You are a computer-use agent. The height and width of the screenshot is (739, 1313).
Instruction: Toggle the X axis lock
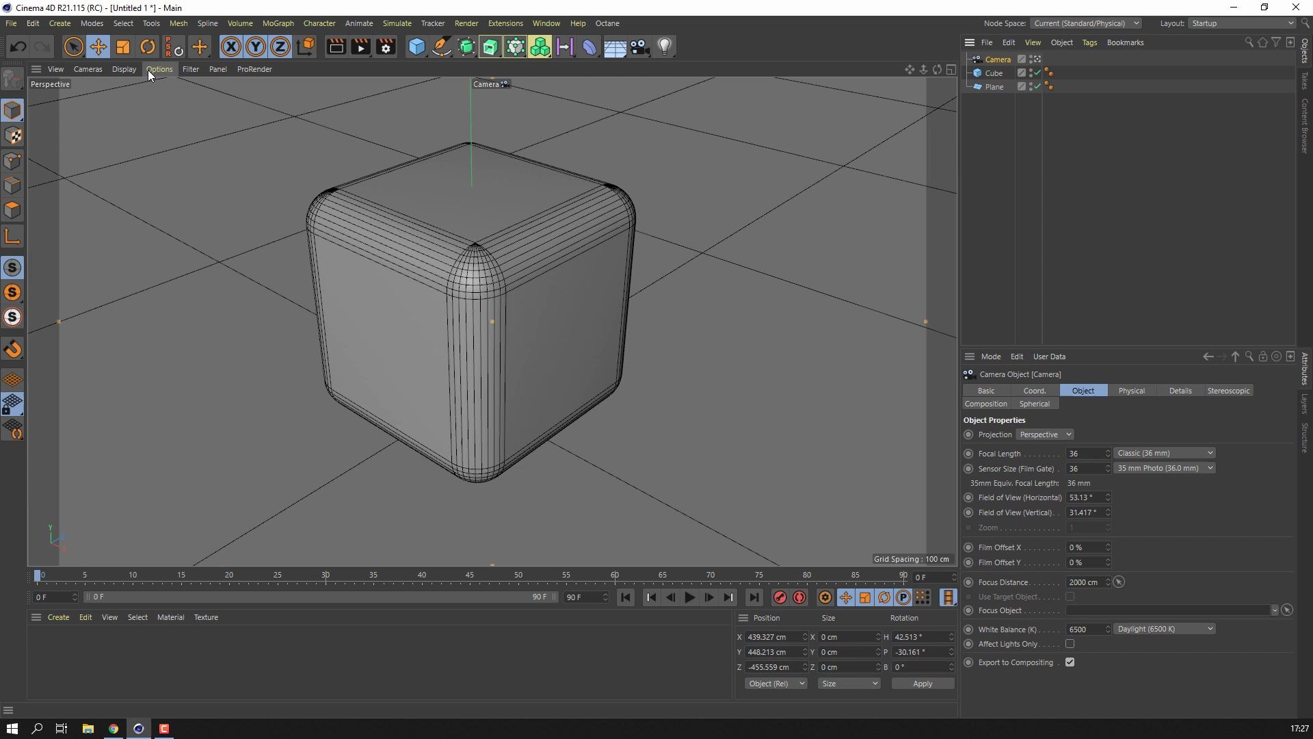click(x=231, y=47)
